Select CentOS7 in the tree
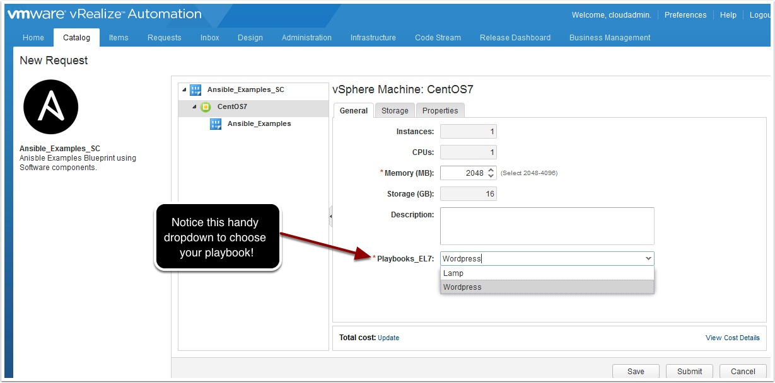 (x=232, y=106)
